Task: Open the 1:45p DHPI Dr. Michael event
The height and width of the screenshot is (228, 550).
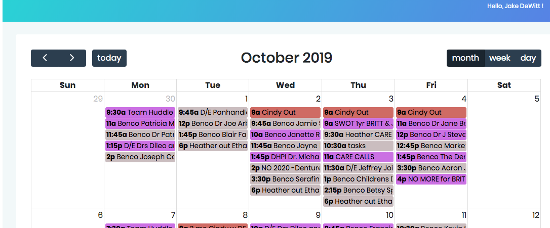Action: point(285,157)
